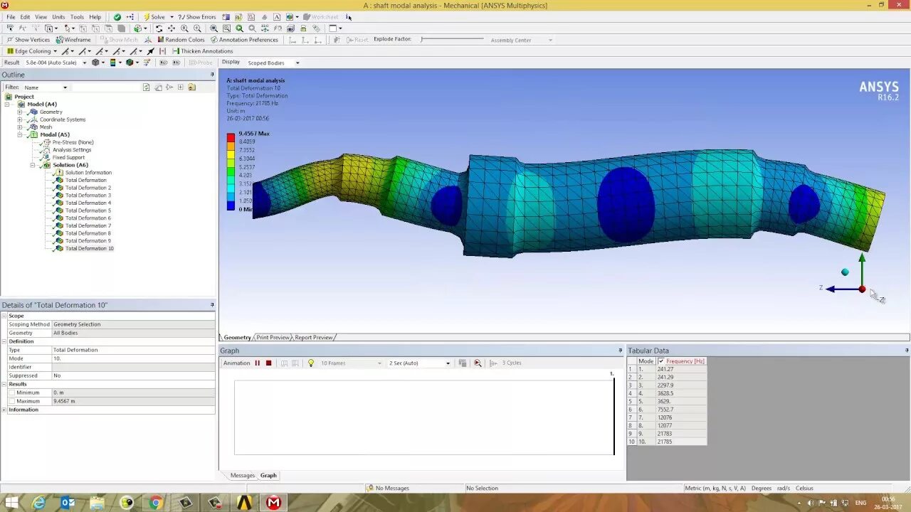Select Total Deformation 10 in the tree
The width and height of the screenshot is (911, 512).
click(x=90, y=248)
